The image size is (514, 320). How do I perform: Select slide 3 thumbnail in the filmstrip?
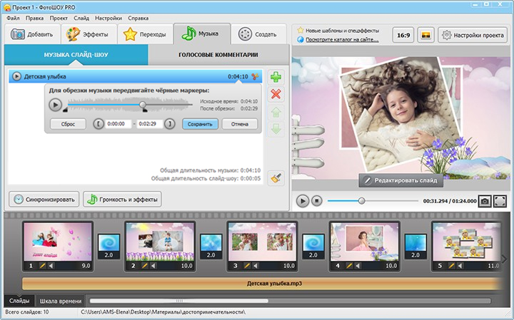point(261,242)
